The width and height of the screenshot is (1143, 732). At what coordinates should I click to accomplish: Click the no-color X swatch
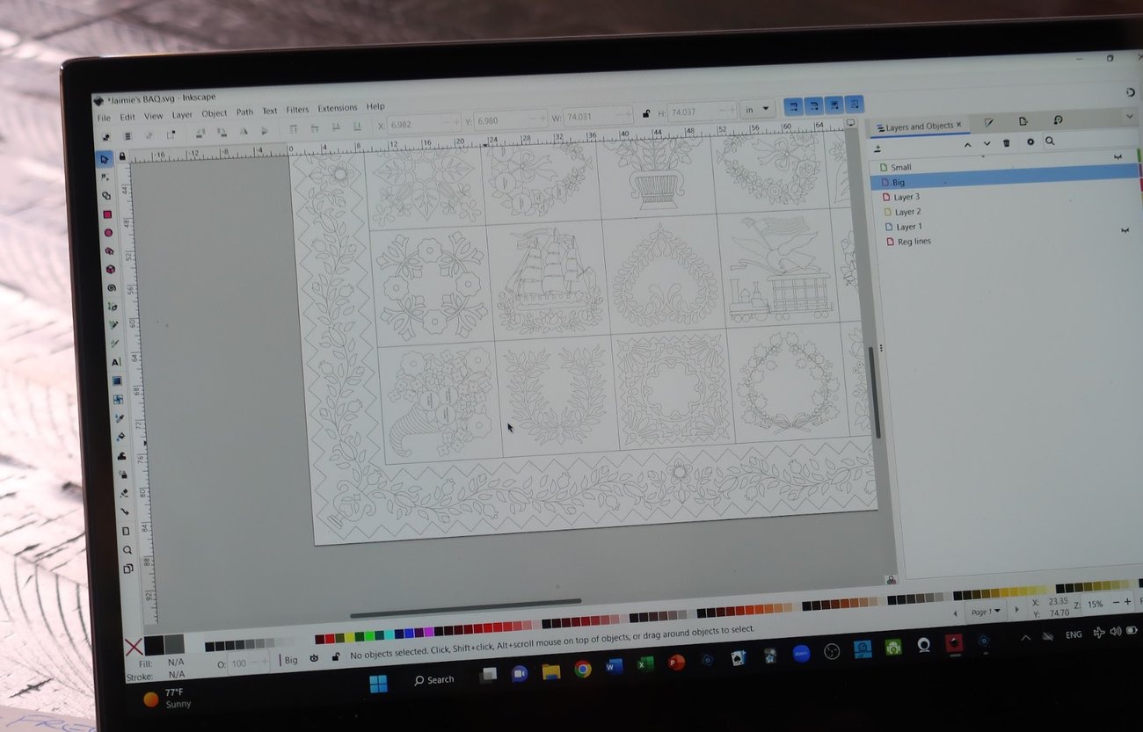(x=134, y=648)
